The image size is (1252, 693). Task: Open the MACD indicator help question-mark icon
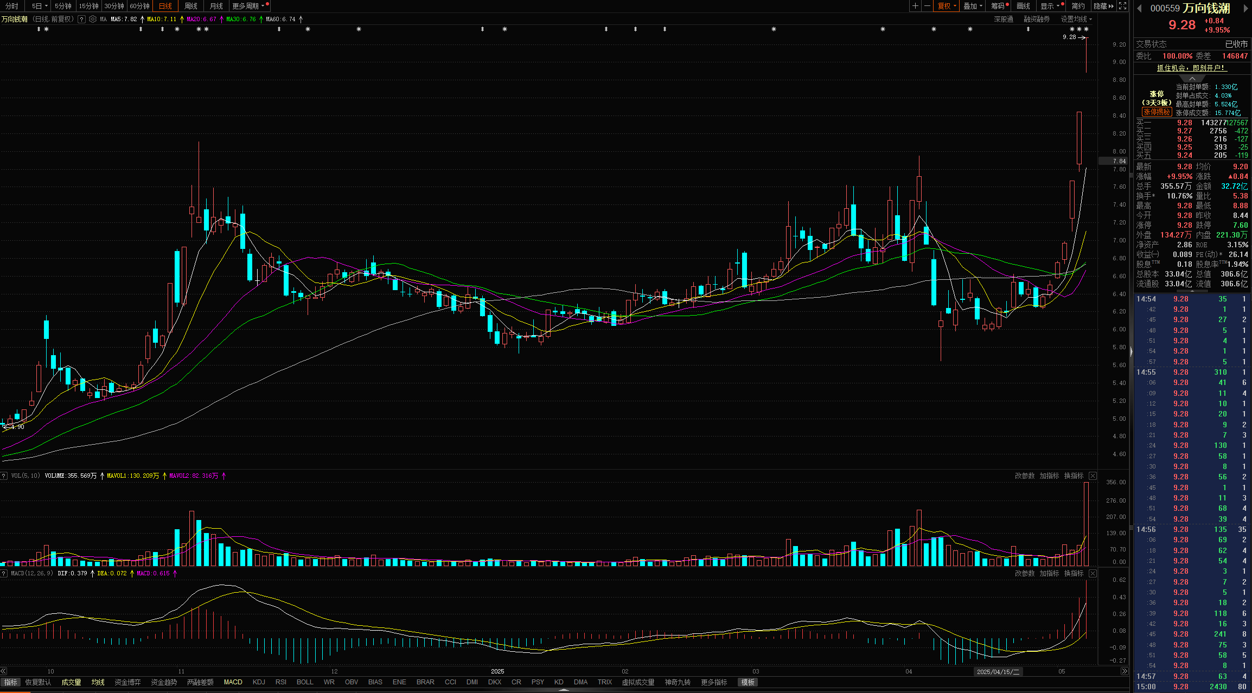tap(4, 573)
